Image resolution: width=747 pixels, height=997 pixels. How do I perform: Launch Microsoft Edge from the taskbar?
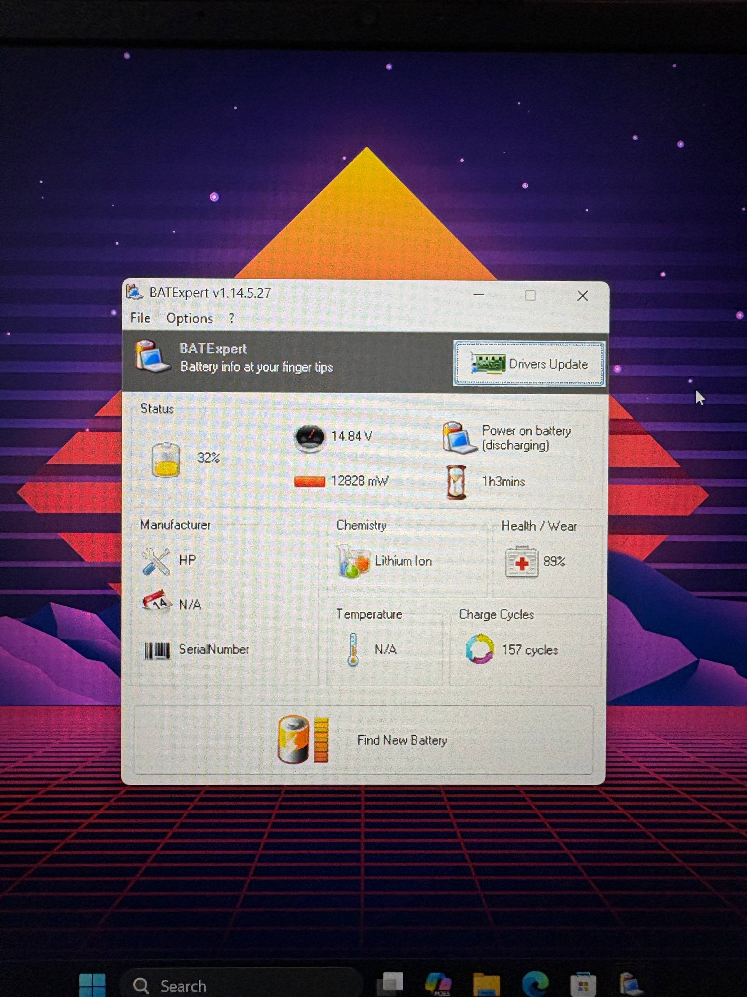click(x=535, y=984)
